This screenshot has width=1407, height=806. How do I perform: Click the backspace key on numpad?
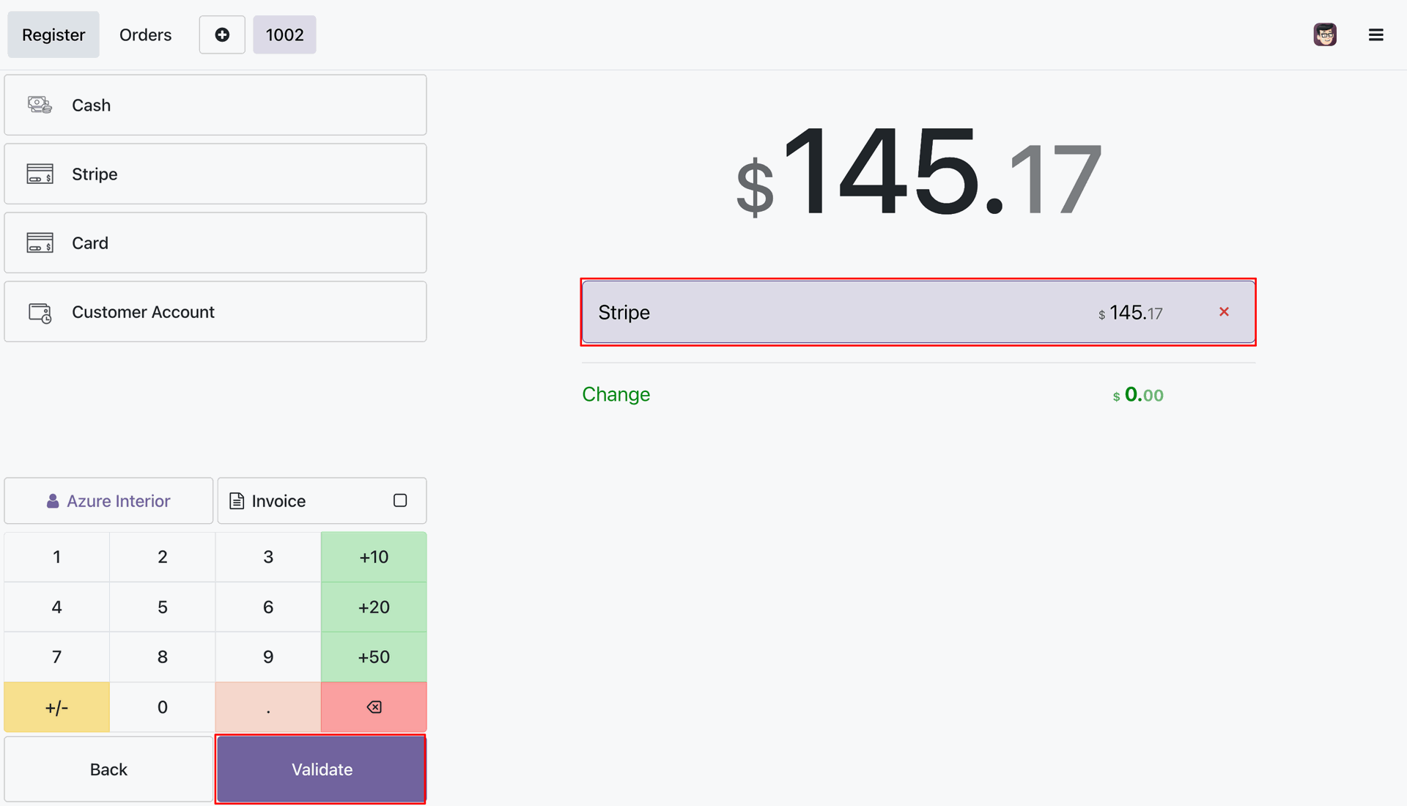(x=374, y=707)
